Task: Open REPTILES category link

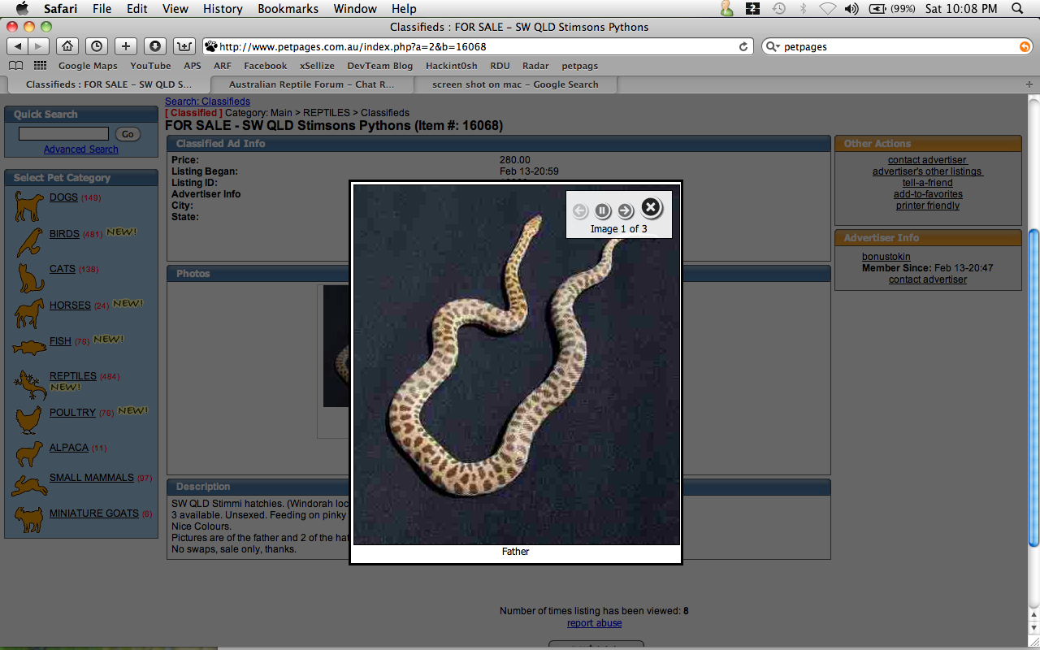Action: 73,376
